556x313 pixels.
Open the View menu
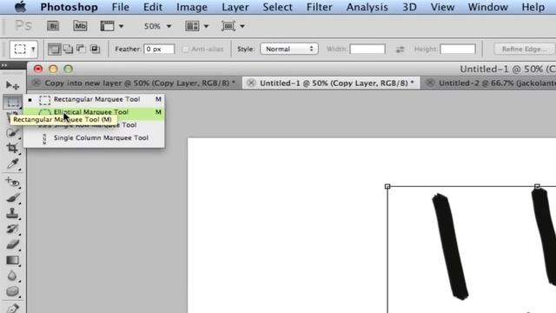pos(442,7)
